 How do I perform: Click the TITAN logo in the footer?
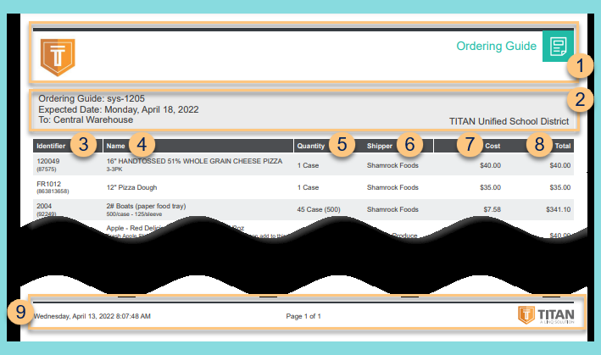tap(546, 315)
